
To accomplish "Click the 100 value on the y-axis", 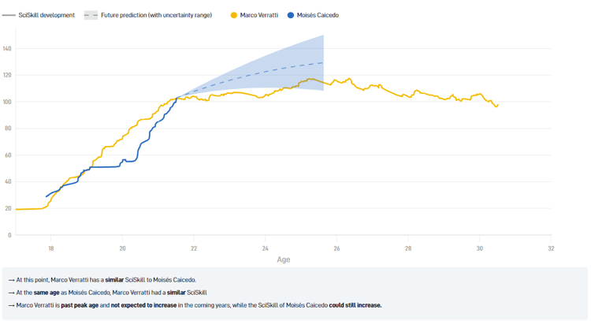I will point(7,102).
